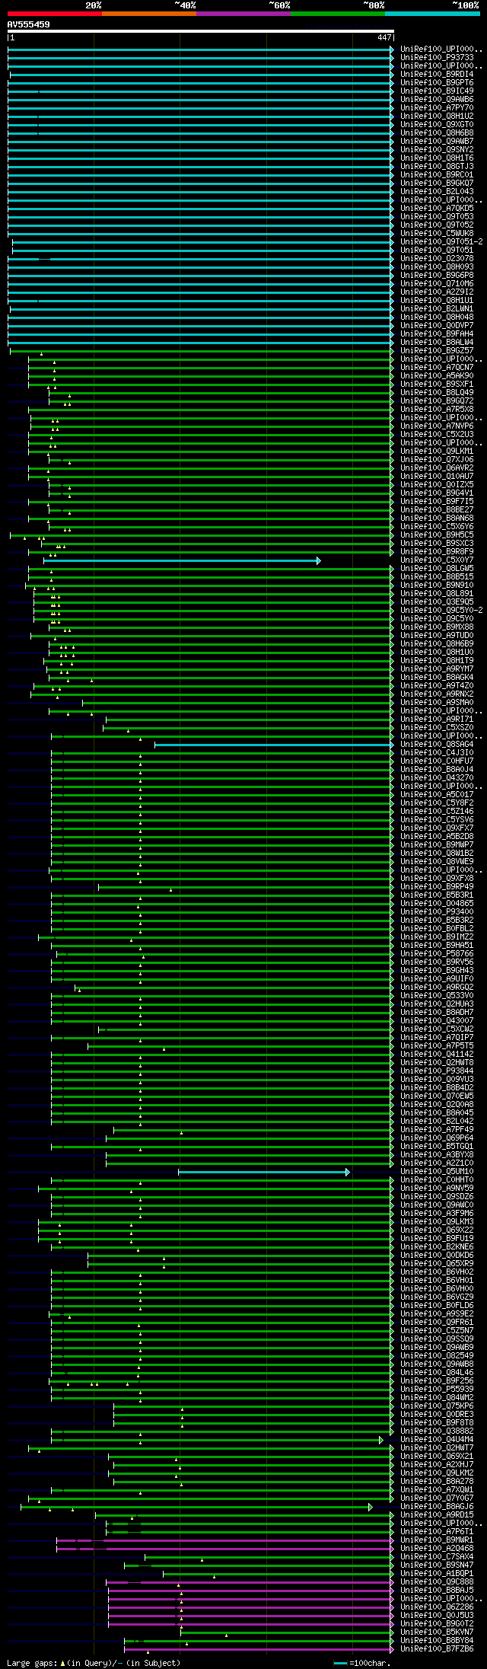Select UniRef100_Q6Z286 label

tap(437, 1607)
